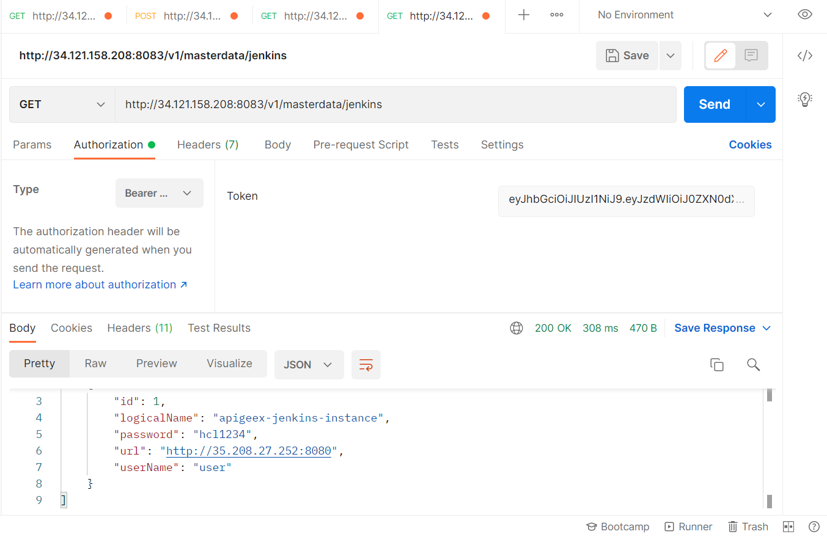
Task: Open the lightbulb info panel icon
Action: click(x=805, y=99)
